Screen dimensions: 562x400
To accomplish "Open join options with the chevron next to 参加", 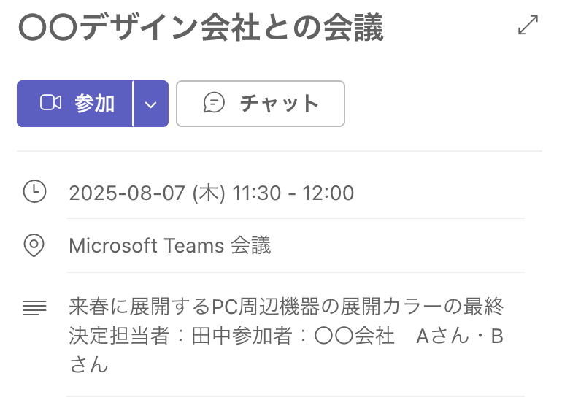I will [x=151, y=104].
